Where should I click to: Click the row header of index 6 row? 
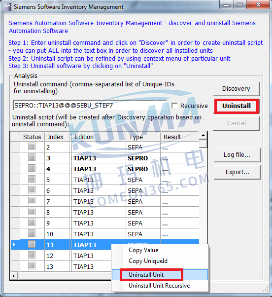15,190
